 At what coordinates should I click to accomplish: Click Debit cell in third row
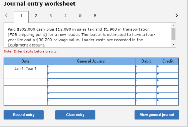pyautogui.click(x=146, y=82)
